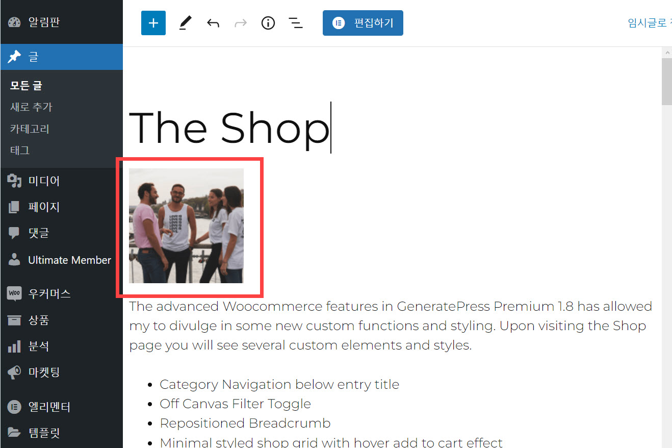Click the person icon beside Ultimate Member
This screenshot has height=448, width=672.
pos(14,260)
